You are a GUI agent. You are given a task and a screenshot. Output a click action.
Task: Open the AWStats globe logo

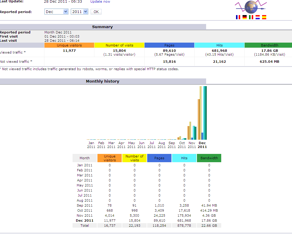pos(251,7)
